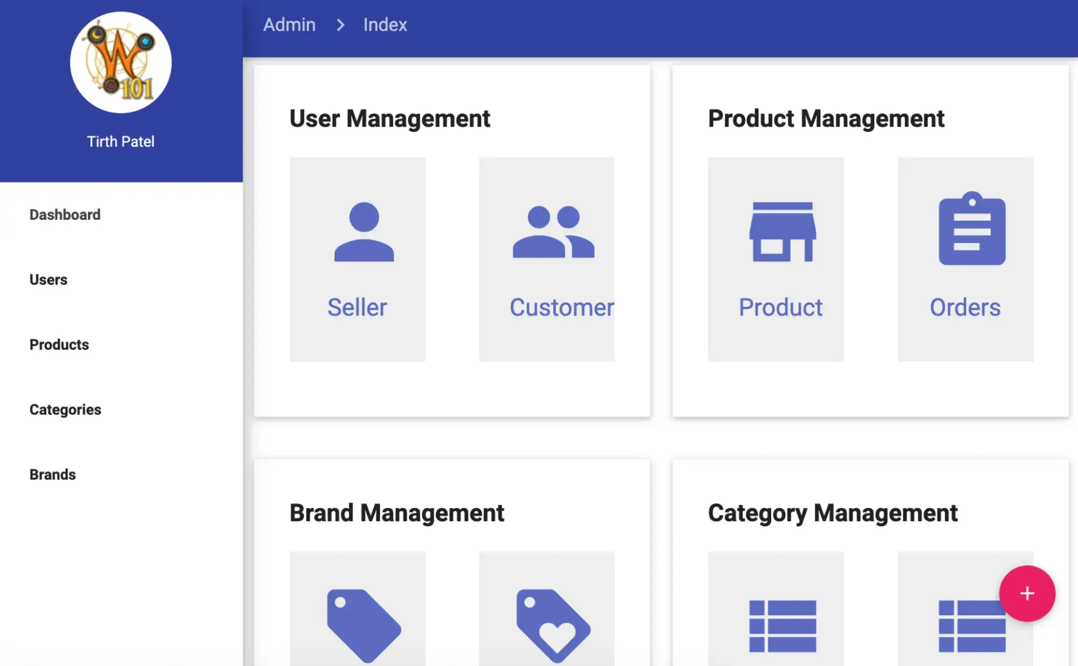The image size is (1078, 666).
Task: Open Orders via its label text
Action: pos(965,307)
